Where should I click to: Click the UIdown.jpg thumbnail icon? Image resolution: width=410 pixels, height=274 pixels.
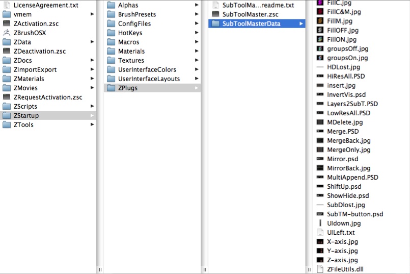point(320,223)
